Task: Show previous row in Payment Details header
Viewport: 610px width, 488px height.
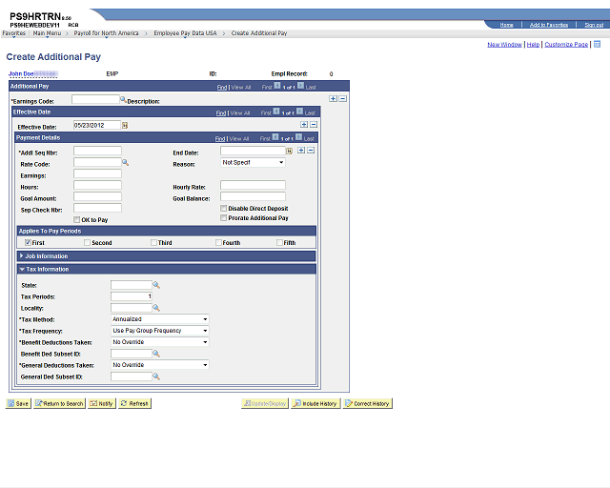Action: point(275,137)
